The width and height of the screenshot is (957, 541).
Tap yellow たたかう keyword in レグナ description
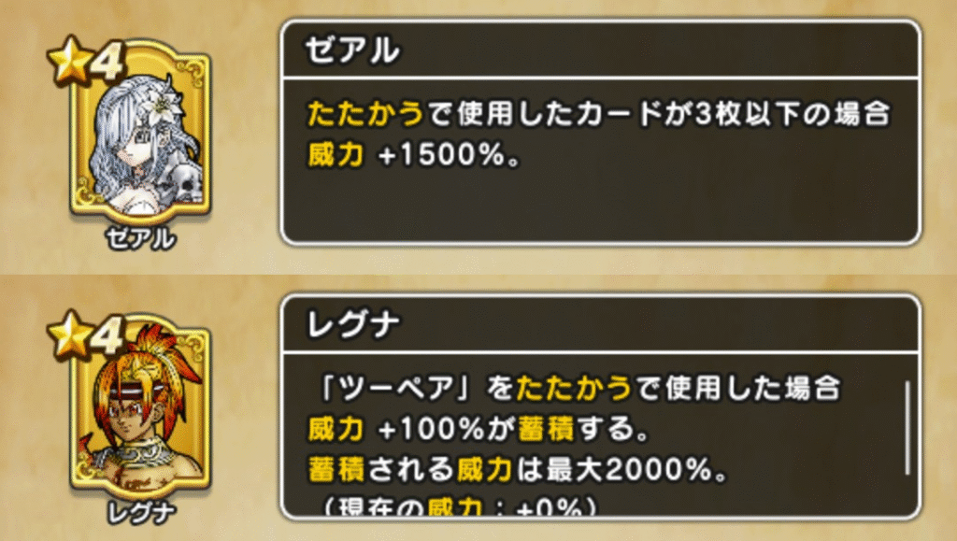576,386
